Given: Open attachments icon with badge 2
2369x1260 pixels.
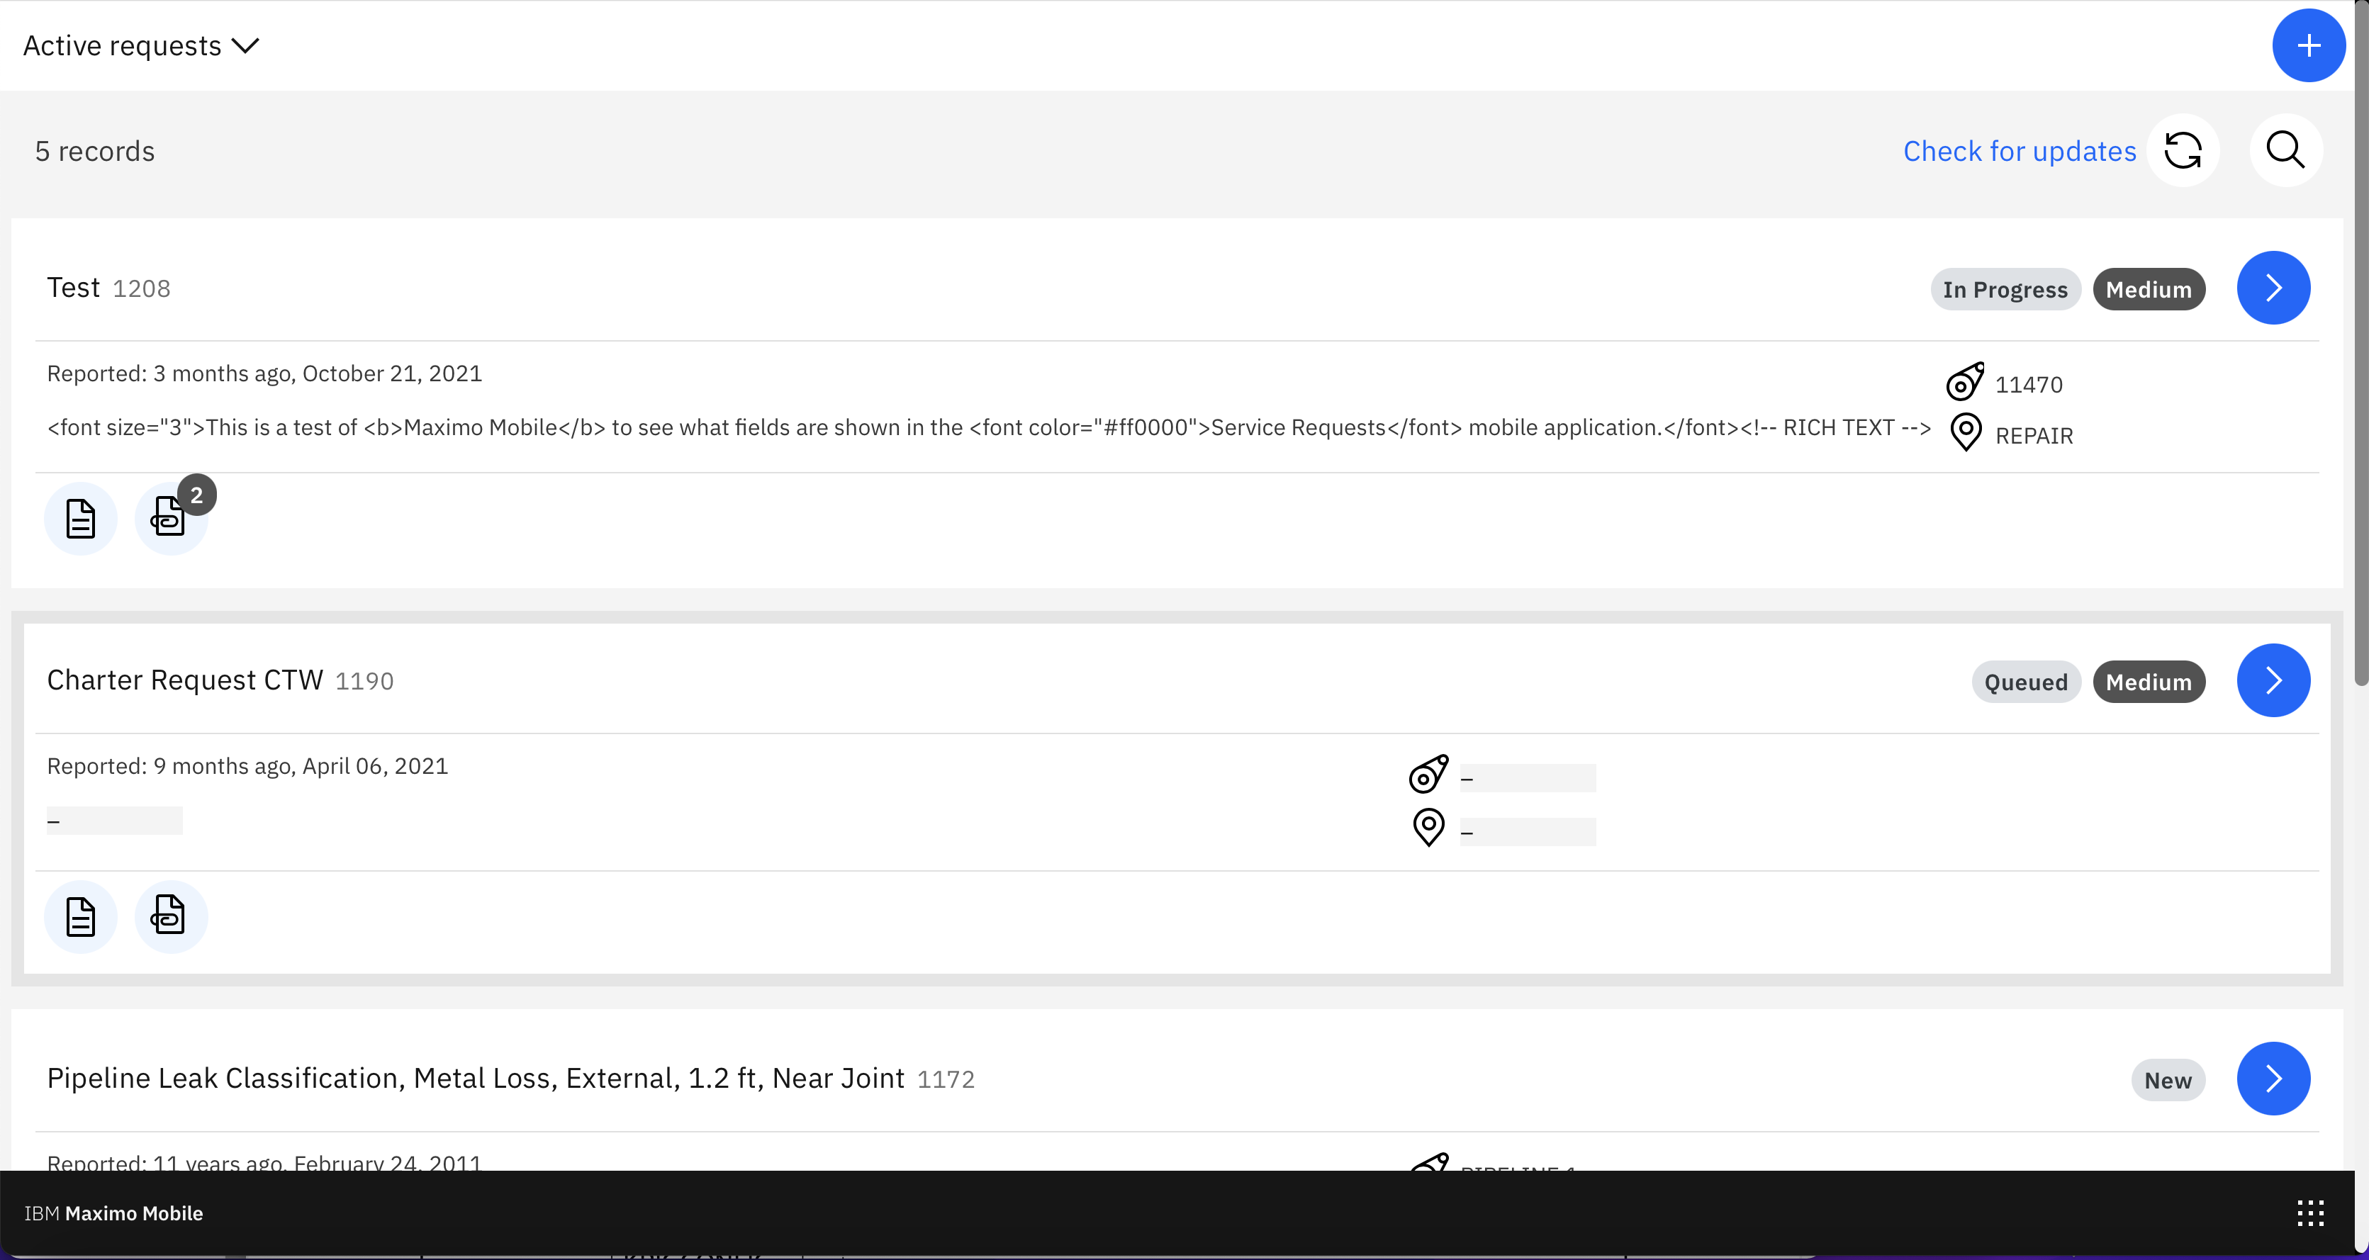Looking at the screenshot, I should tap(170, 519).
